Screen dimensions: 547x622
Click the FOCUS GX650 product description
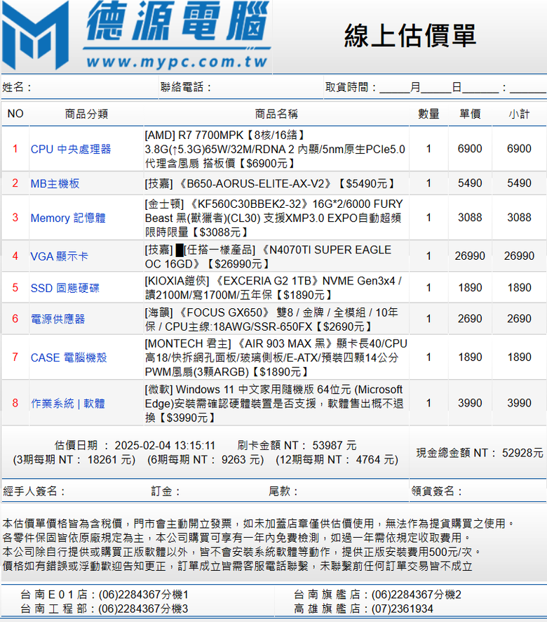[271, 319]
